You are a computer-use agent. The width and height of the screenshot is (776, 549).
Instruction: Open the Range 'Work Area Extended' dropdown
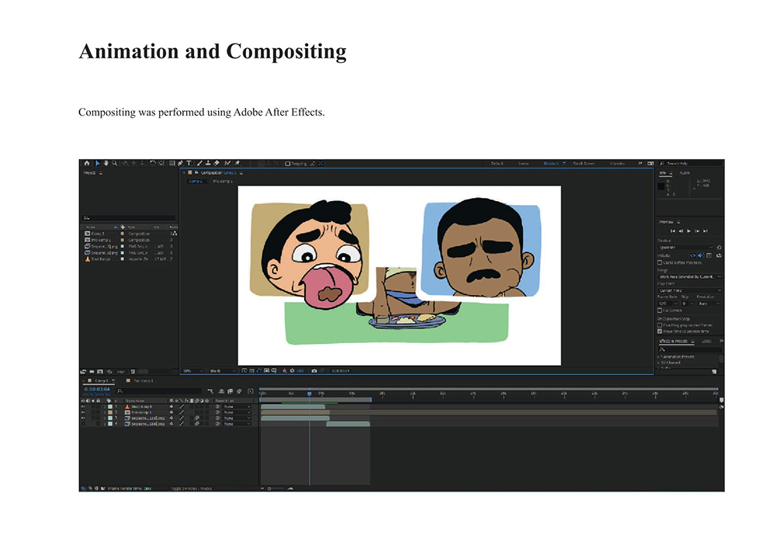click(689, 276)
